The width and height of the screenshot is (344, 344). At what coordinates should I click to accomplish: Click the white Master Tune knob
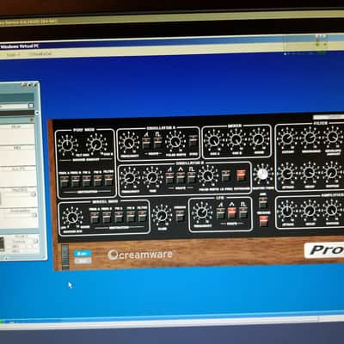[262, 174]
